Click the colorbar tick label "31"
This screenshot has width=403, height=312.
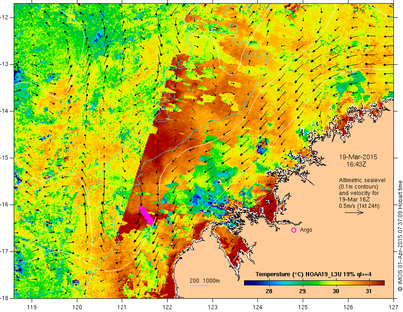(x=369, y=291)
